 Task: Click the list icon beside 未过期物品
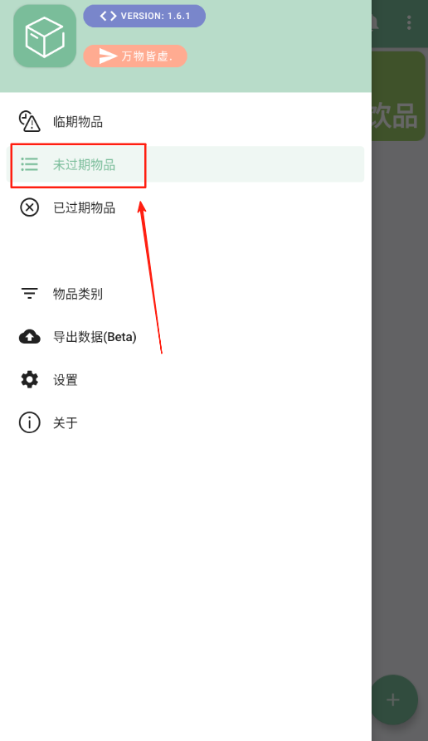click(x=29, y=164)
